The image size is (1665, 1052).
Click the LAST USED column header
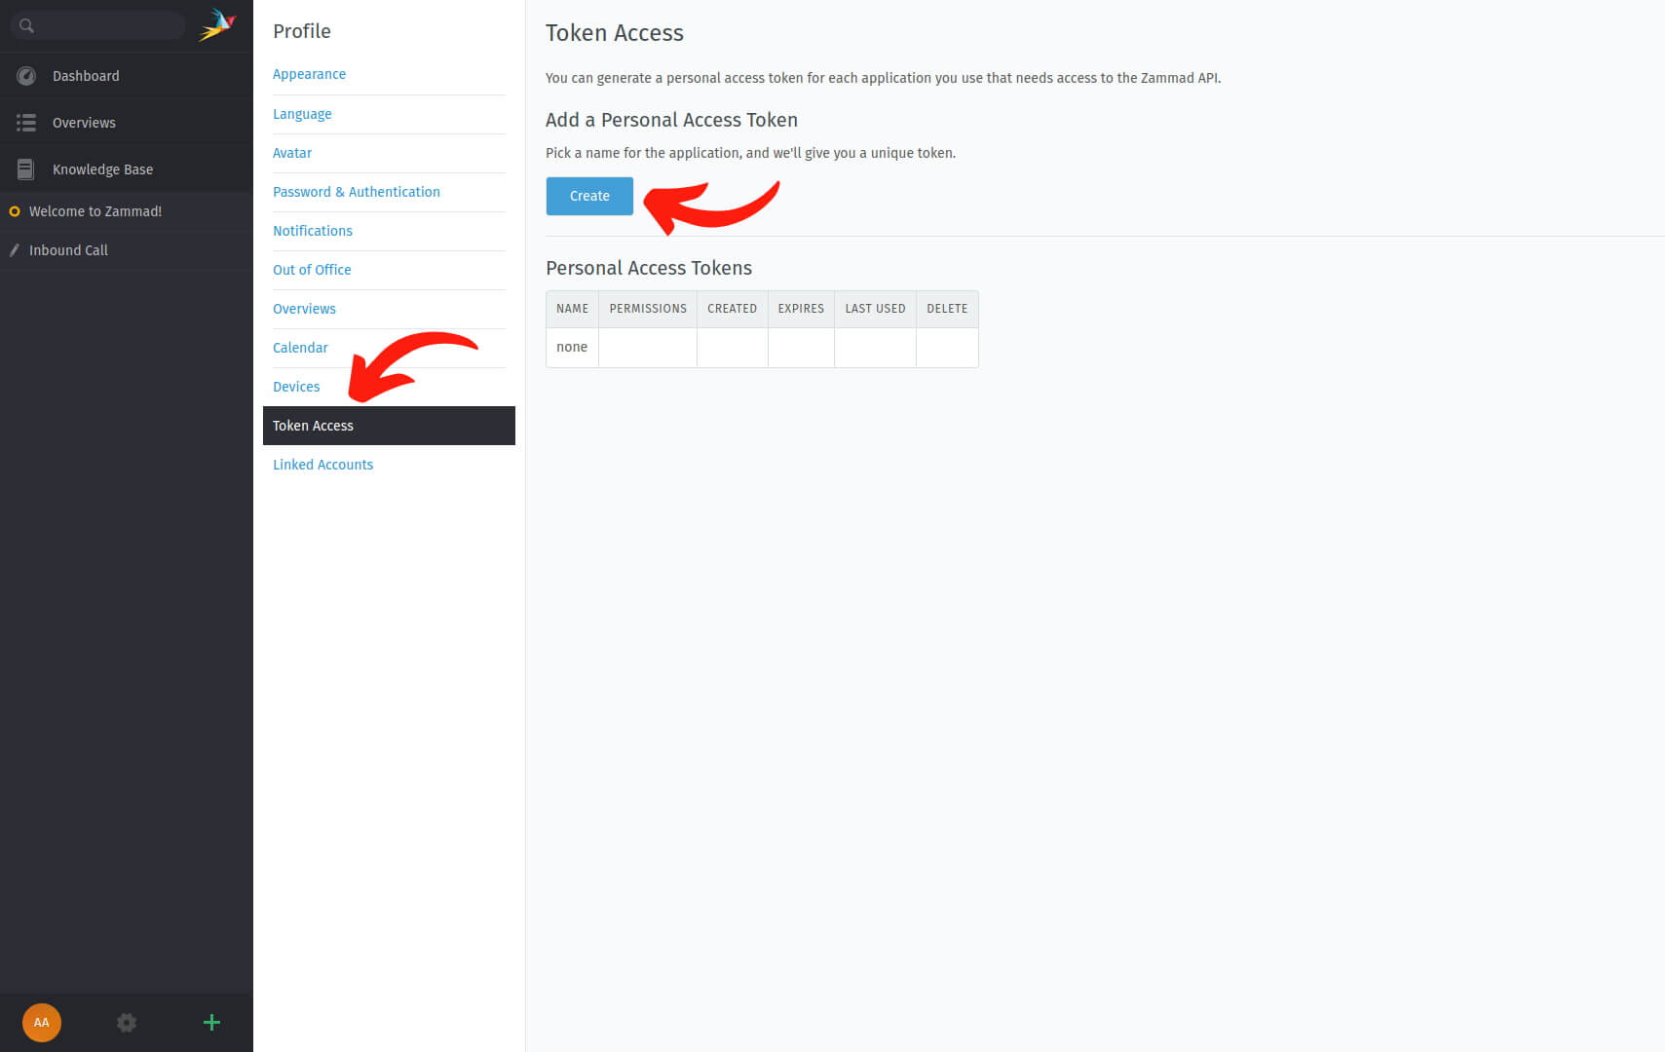(x=875, y=309)
